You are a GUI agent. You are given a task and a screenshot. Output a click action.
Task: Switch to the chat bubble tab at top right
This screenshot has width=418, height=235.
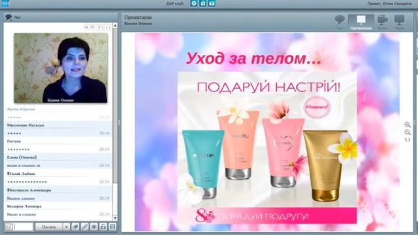coord(340,22)
